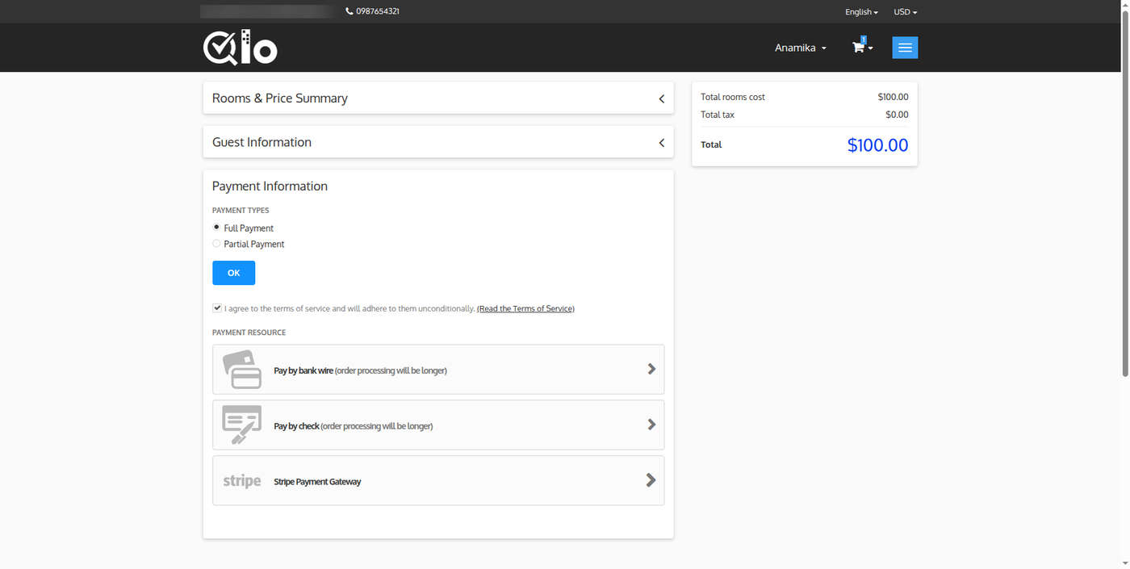The image size is (1130, 569).
Task: Select Full Payment radio option
Action: [x=216, y=228]
